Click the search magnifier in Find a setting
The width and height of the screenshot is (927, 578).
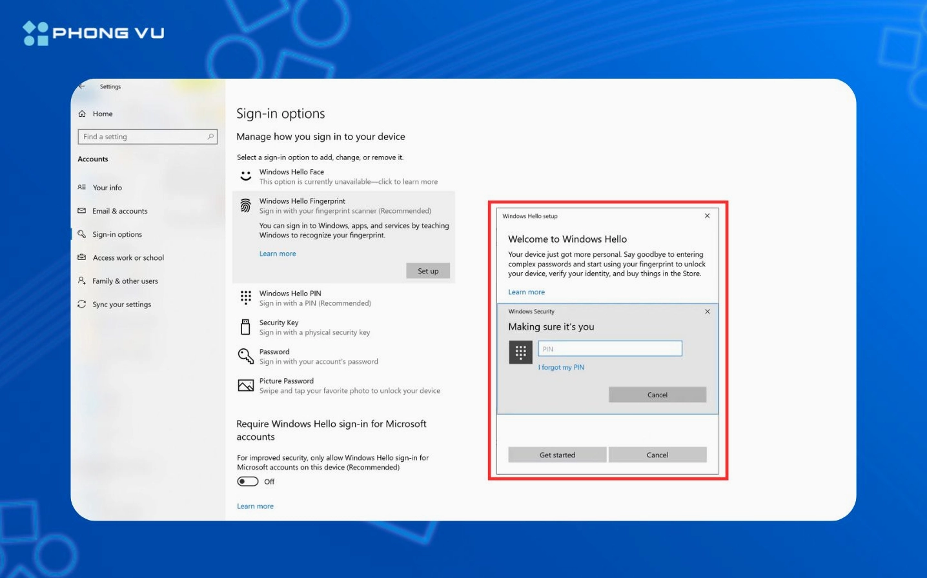click(210, 137)
